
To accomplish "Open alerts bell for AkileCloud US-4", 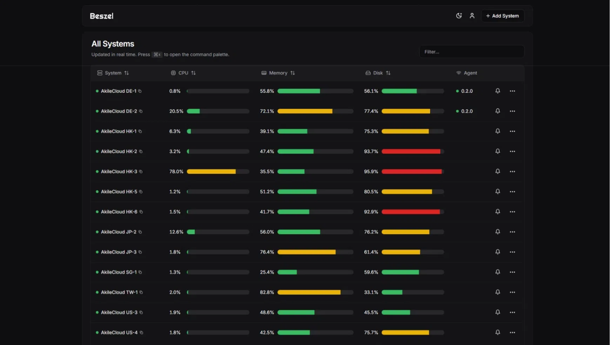I will coord(498,333).
